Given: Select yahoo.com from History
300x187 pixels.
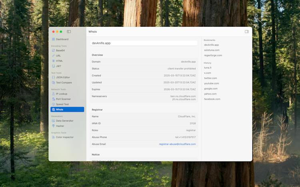Looking at the screenshot, I should tap(210, 94).
